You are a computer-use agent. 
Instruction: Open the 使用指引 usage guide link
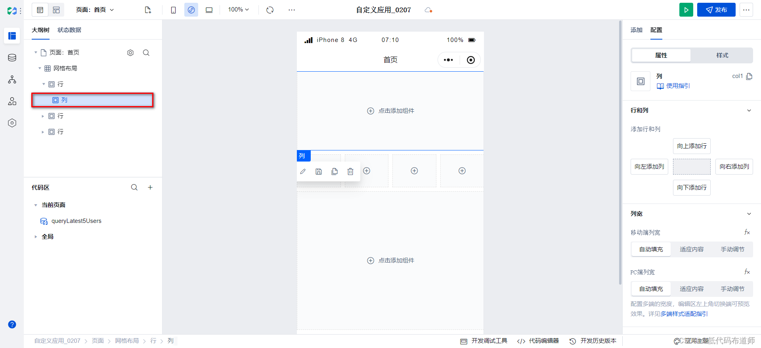click(x=673, y=86)
